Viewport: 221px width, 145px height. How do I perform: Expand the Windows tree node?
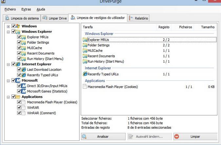[x=8, y=27]
